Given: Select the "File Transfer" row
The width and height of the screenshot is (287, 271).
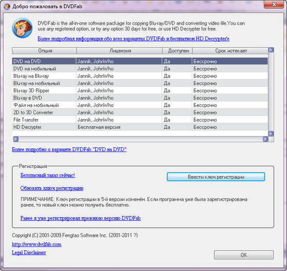Looking at the screenshot, I should [140, 120].
